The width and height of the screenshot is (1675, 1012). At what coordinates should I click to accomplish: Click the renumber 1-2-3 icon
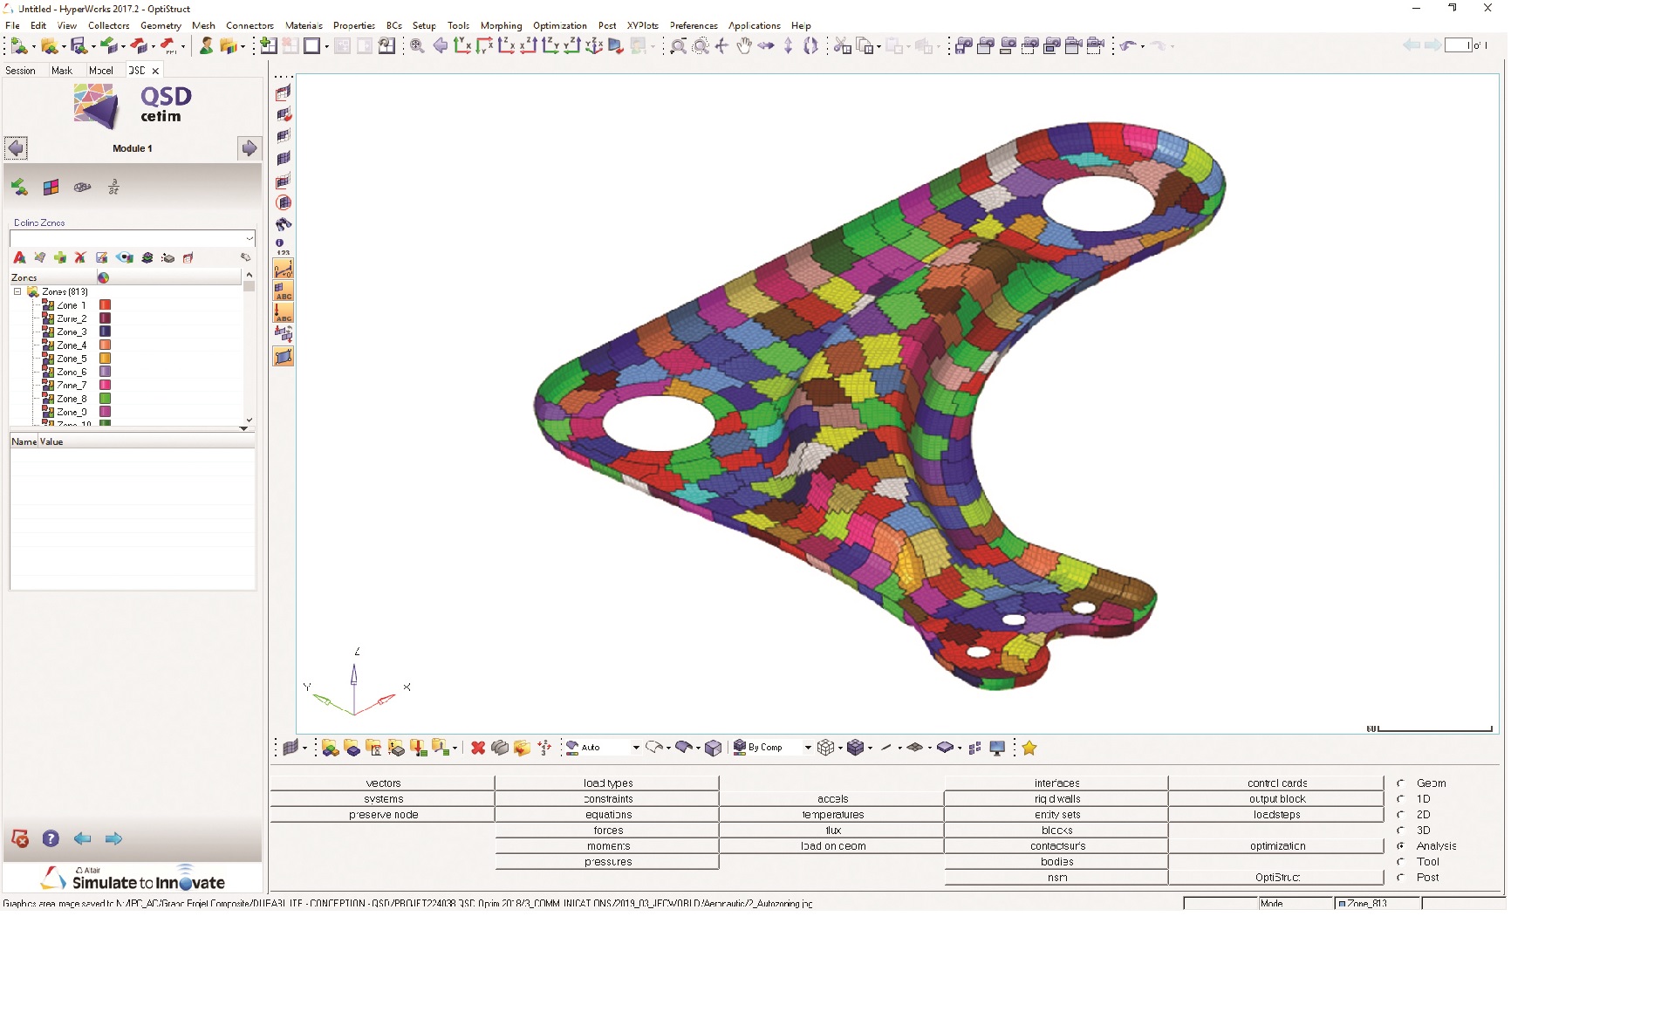tap(545, 748)
